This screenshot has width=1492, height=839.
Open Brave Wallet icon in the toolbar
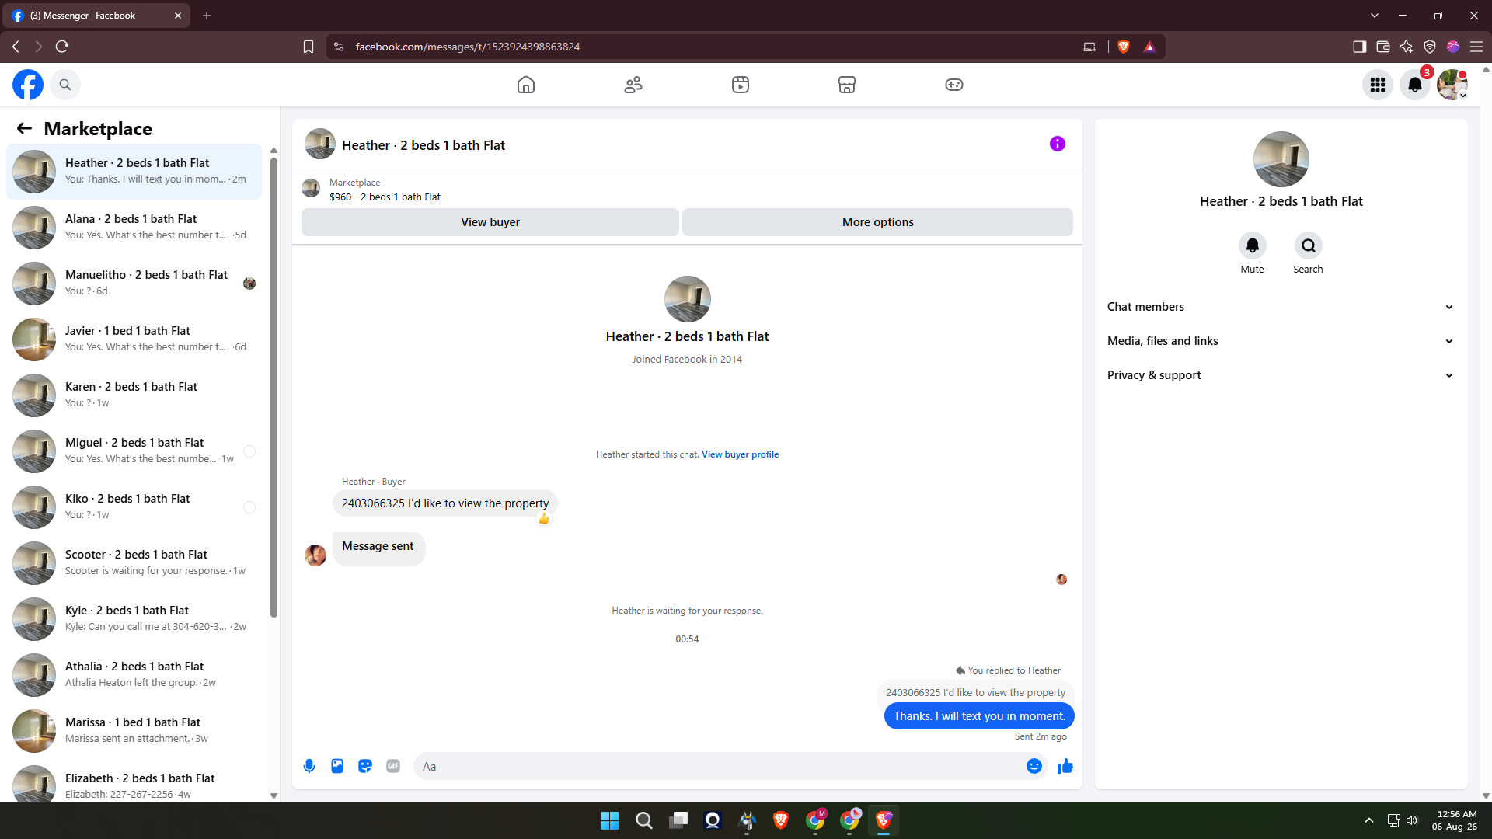pos(1383,47)
